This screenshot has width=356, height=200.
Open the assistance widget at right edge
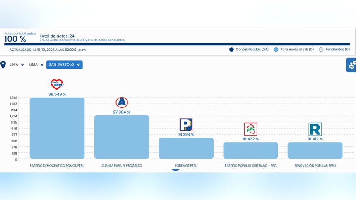(x=351, y=65)
